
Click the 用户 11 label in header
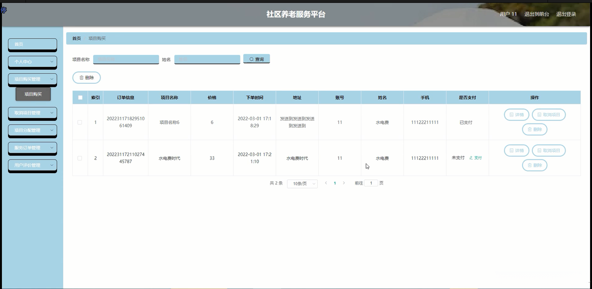pos(508,14)
